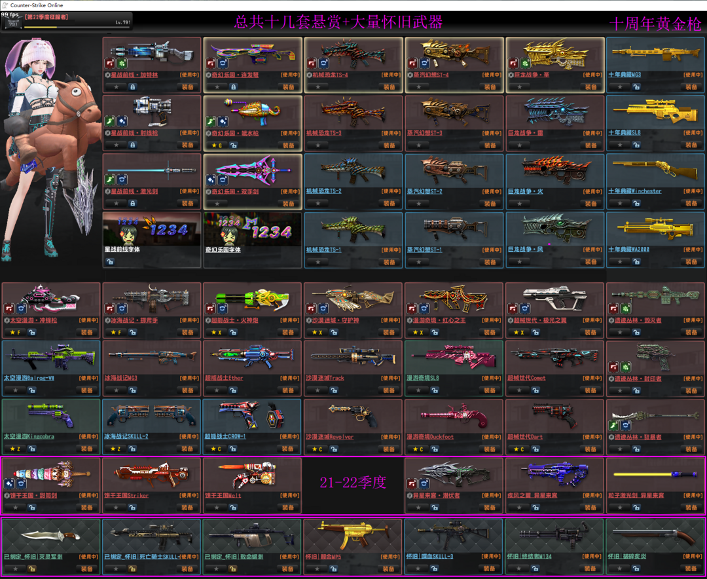Viewport: 707px width, 579px height.
Task: Click the unlock icon on 超能战士CROW-1 card
Action: coord(232,449)
